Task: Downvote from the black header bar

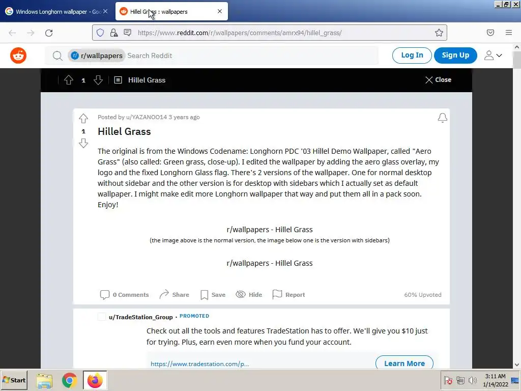Action: click(98, 80)
